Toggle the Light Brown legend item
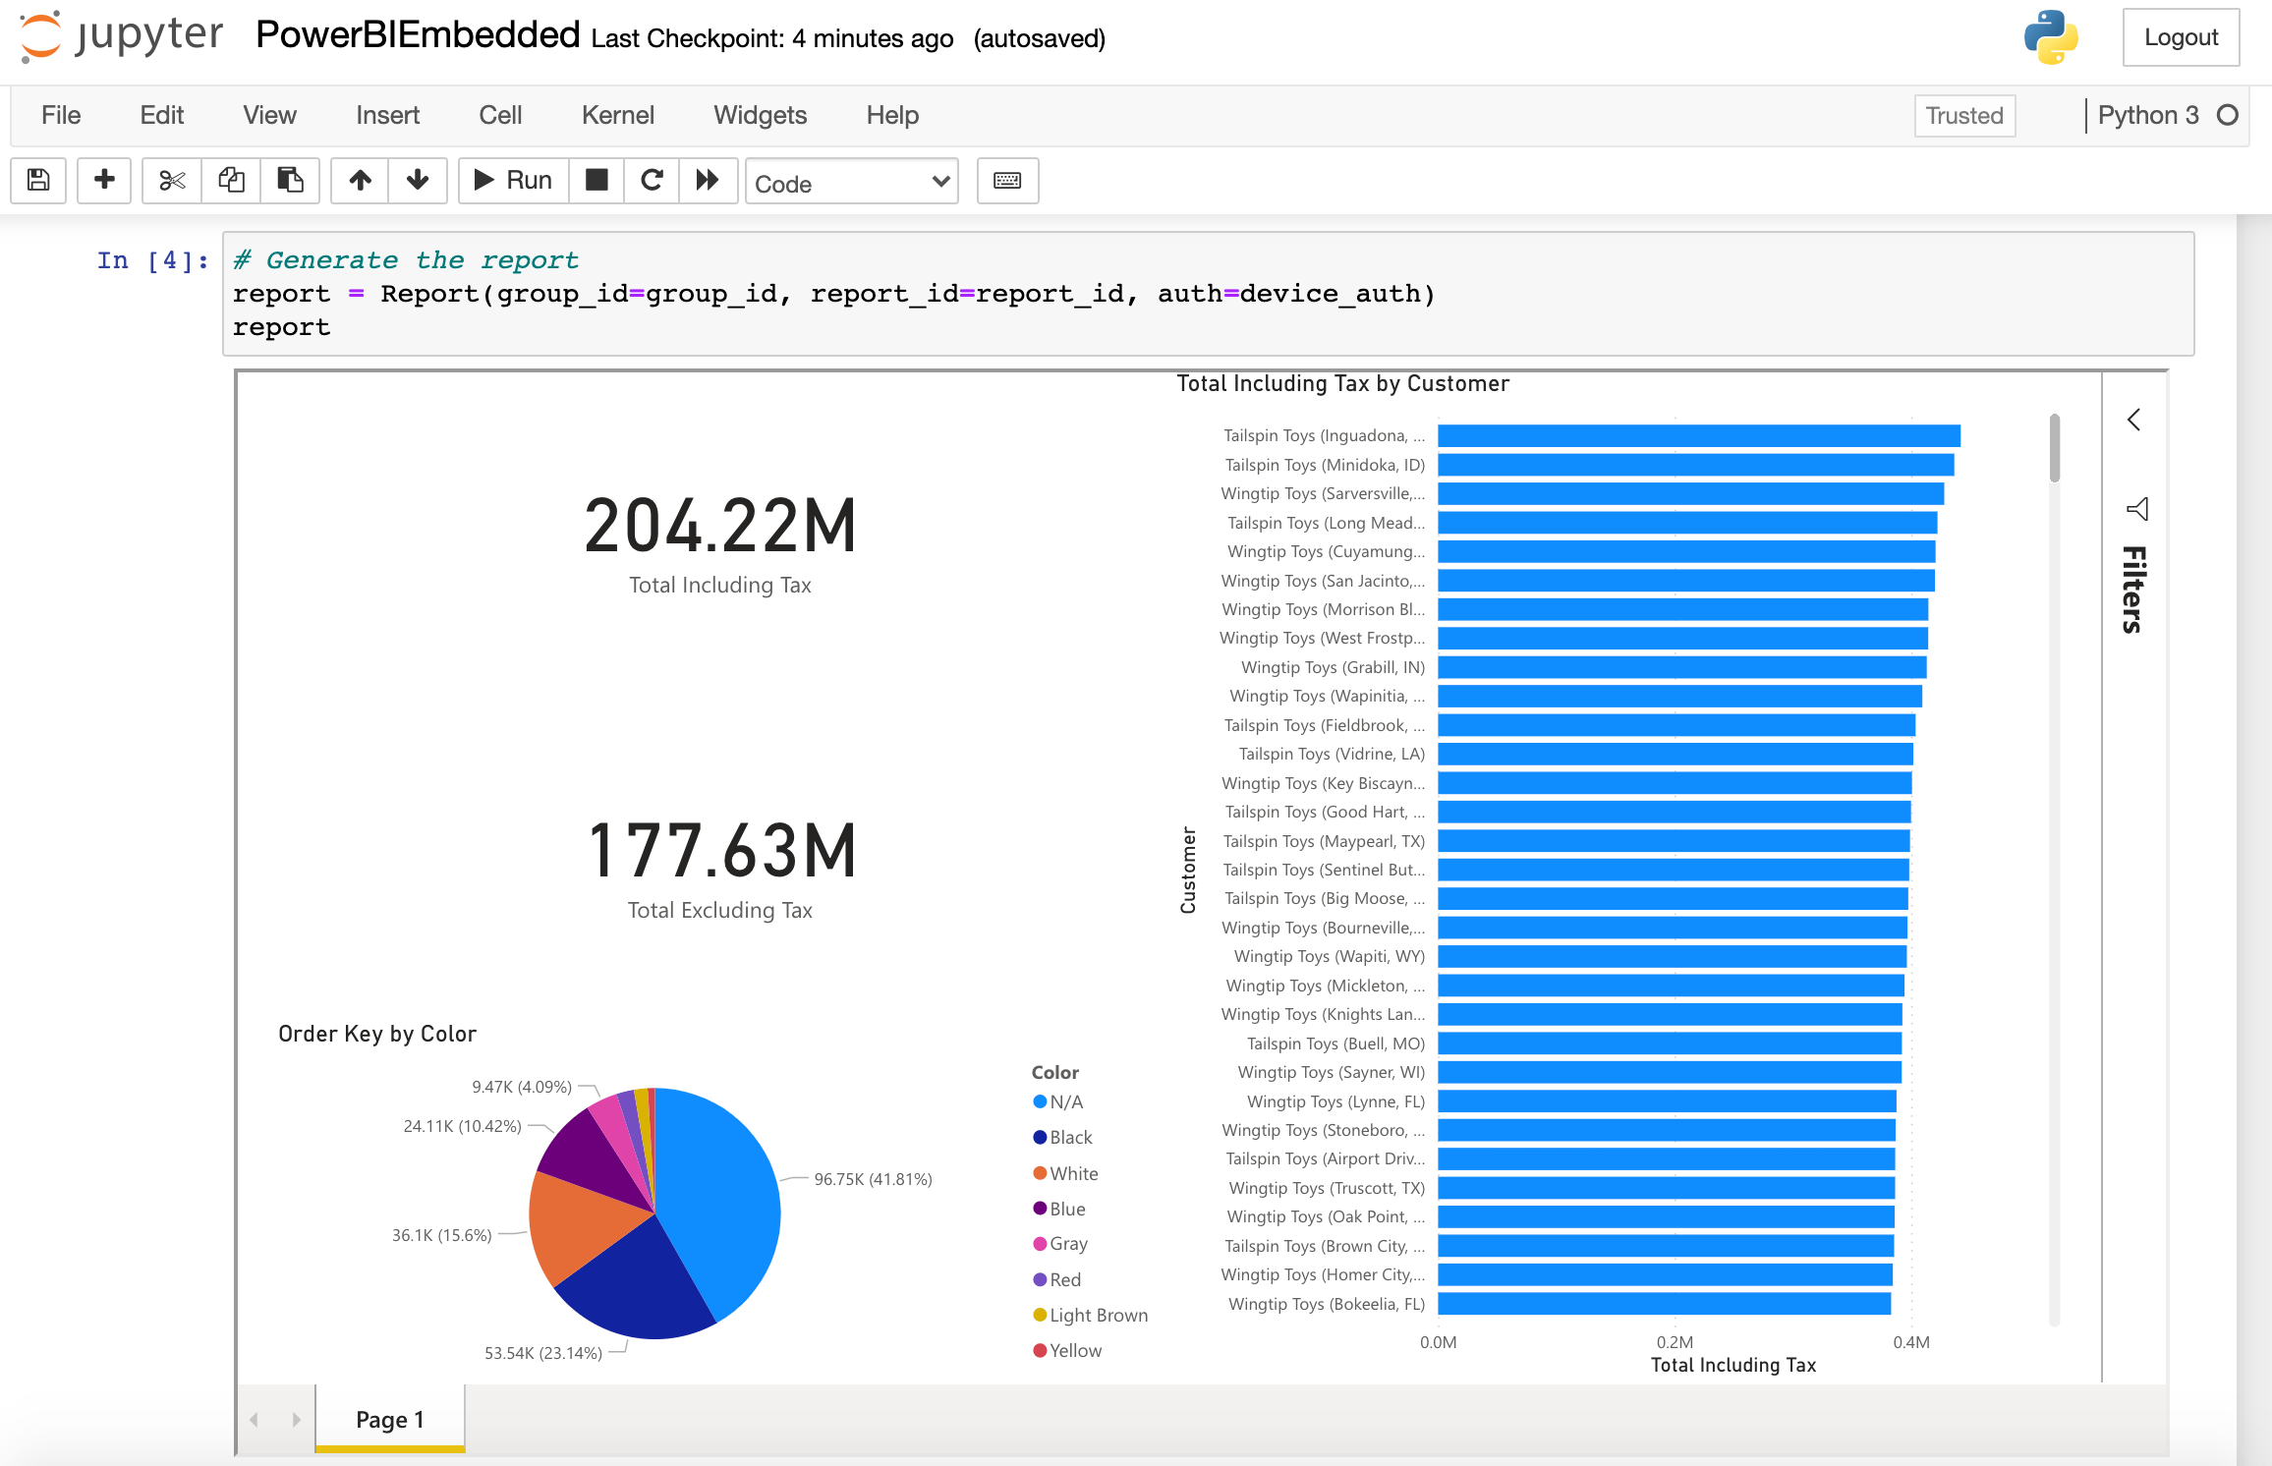Image resolution: width=2272 pixels, height=1466 pixels. (x=1091, y=1316)
